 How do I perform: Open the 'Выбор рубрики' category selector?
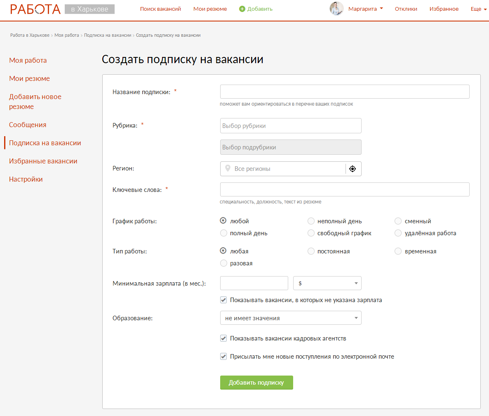coord(291,126)
